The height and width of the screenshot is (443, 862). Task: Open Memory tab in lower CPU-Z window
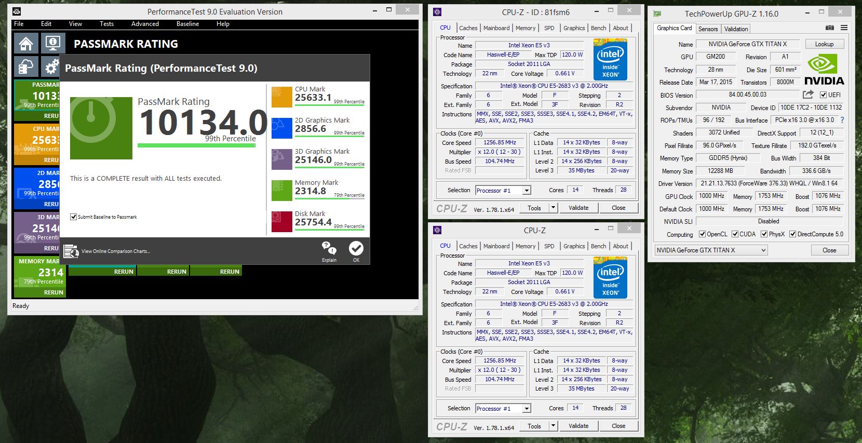[526, 246]
